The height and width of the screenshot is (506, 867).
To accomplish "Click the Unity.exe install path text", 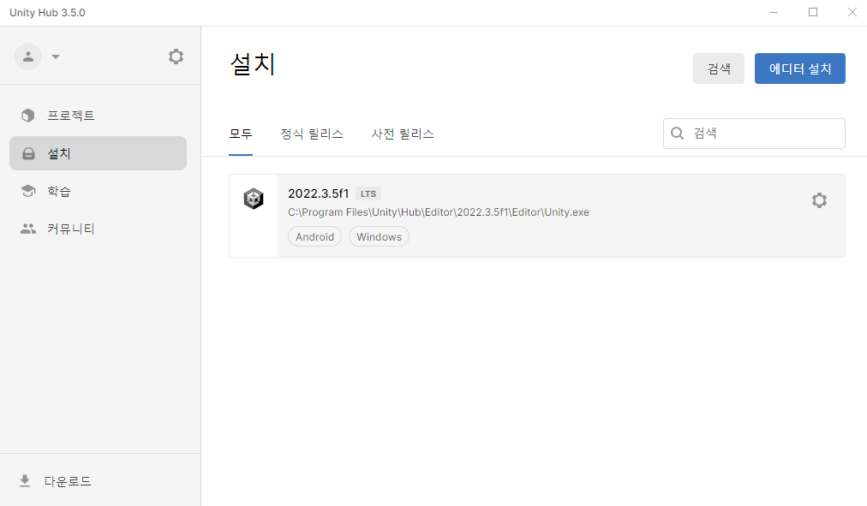I will (439, 212).
